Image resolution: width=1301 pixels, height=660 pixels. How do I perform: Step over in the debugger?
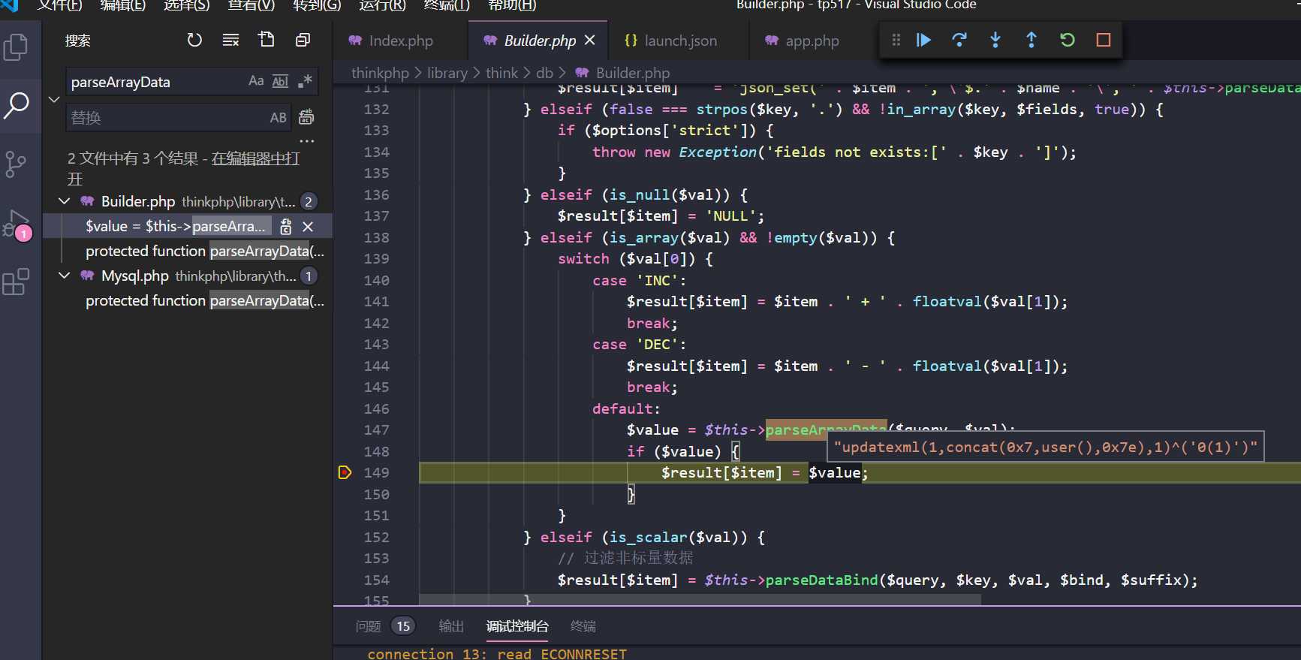coord(959,40)
